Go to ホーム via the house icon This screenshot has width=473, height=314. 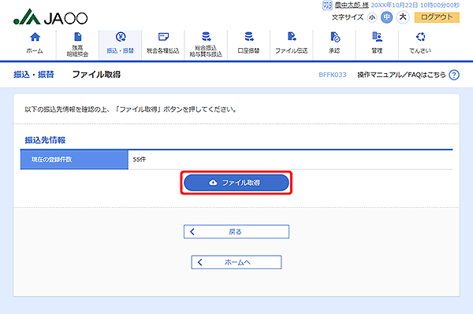pyautogui.click(x=35, y=37)
